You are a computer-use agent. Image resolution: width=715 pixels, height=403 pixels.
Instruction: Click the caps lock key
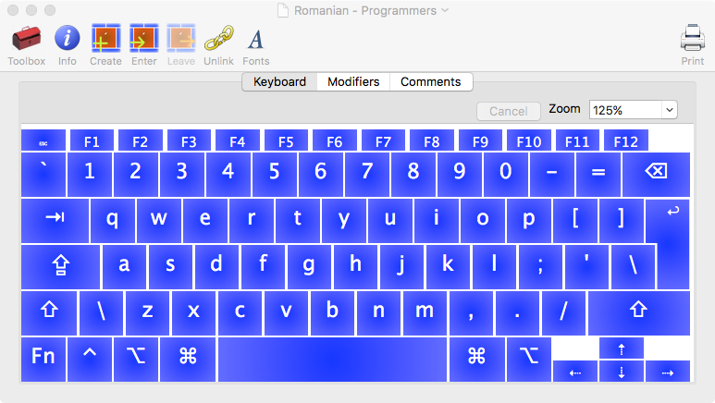[x=60, y=267]
